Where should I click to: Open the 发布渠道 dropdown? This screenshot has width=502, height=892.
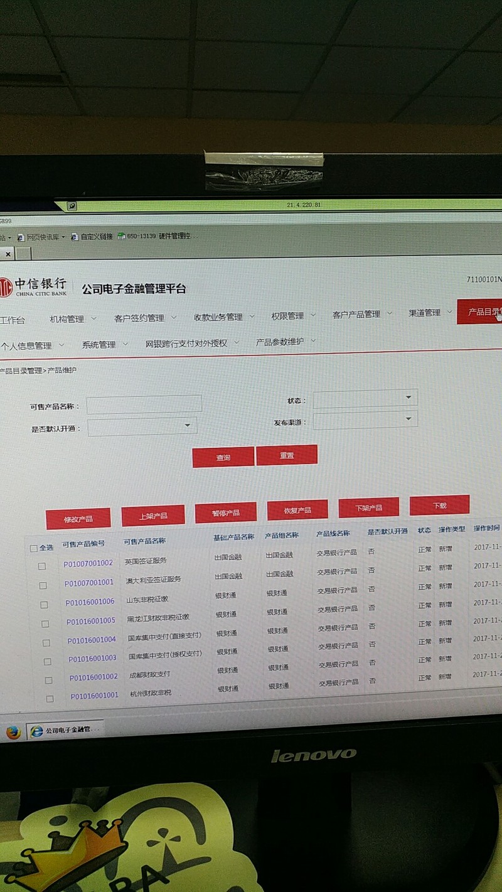[x=365, y=420]
